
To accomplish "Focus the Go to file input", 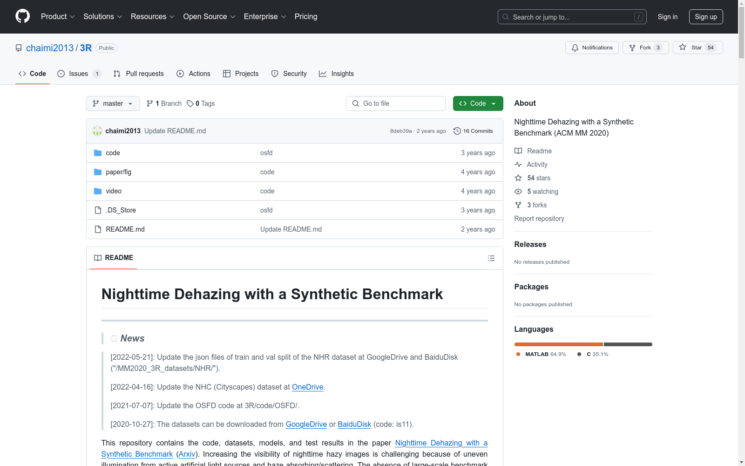I will click(396, 103).
